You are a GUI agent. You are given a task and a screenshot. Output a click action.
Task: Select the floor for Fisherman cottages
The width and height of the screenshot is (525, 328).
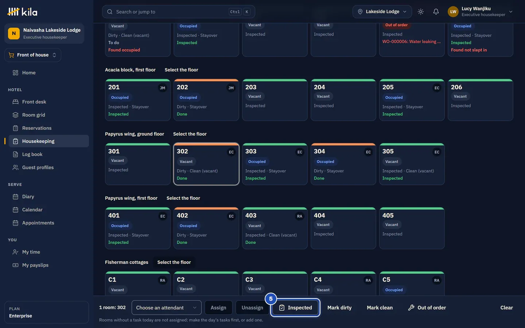[x=174, y=262]
